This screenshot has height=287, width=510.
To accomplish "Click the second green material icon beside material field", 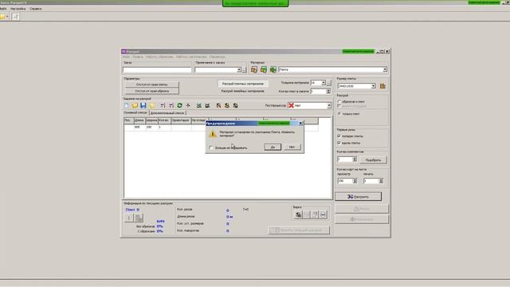I will click(264, 69).
